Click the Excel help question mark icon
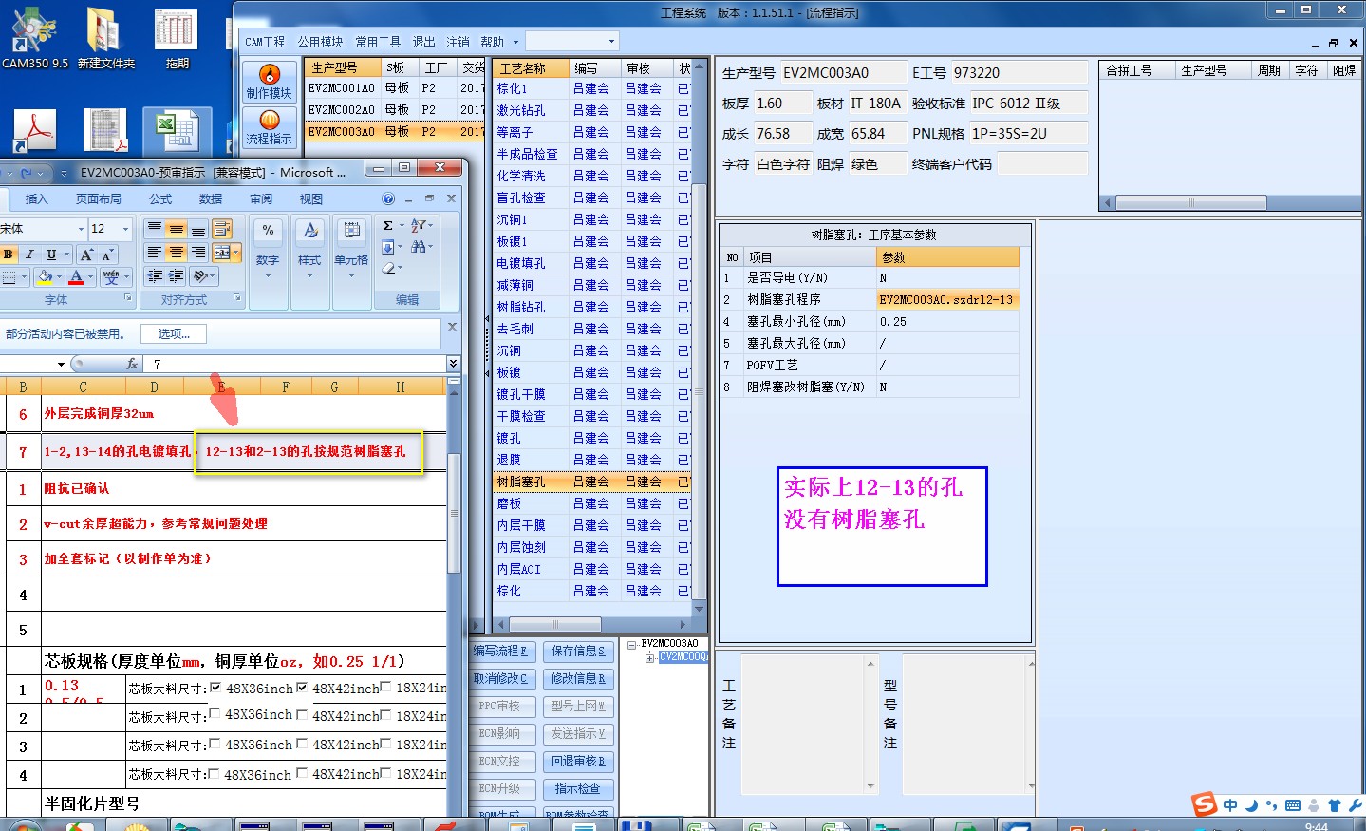This screenshot has height=831, width=1366. tap(387, 199)
